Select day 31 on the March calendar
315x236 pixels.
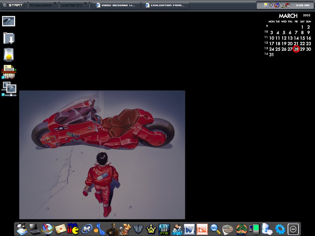271,55
